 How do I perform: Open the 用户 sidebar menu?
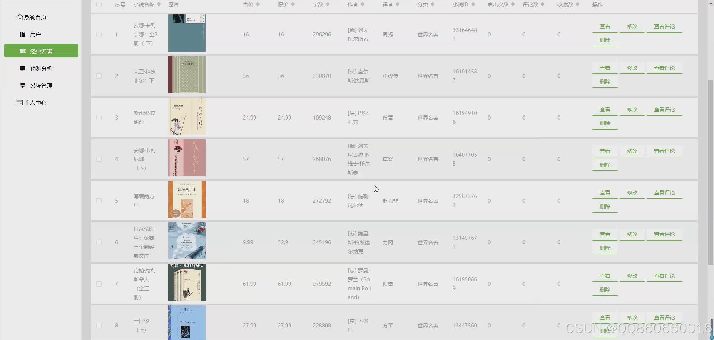click(41, 34)
